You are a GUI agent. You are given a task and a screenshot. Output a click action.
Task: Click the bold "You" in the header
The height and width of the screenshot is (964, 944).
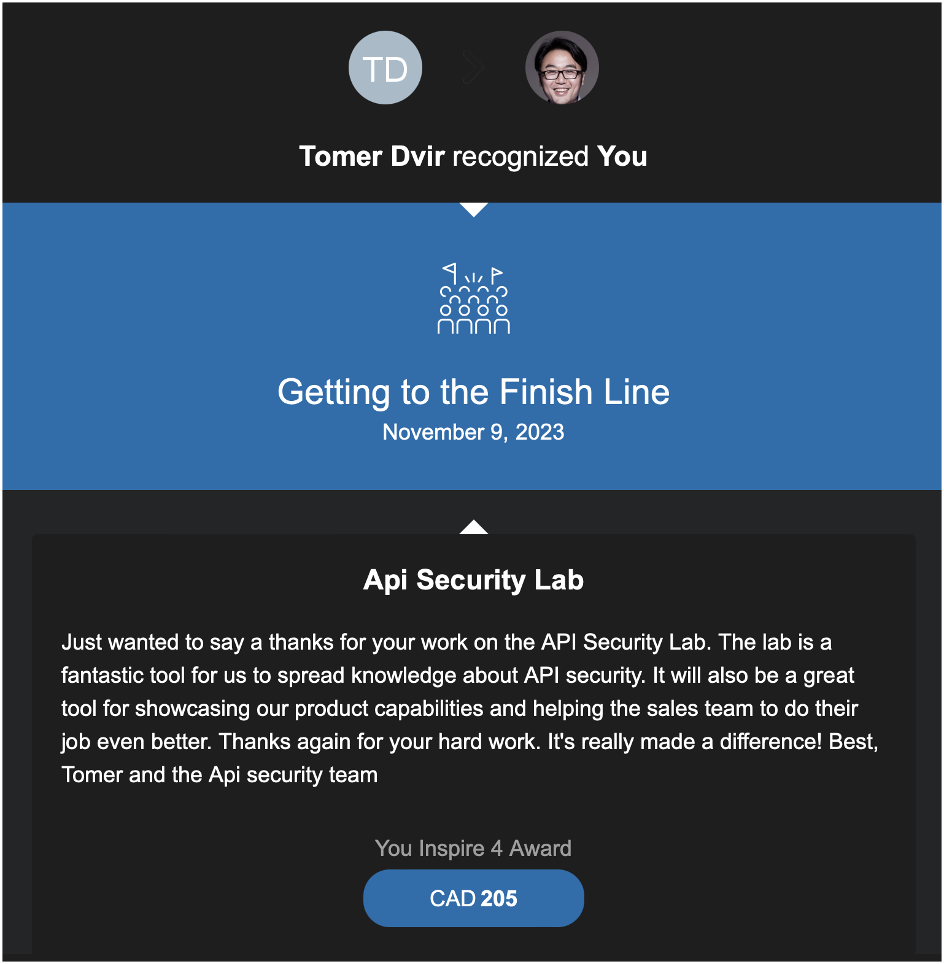(x=622, y=157)
